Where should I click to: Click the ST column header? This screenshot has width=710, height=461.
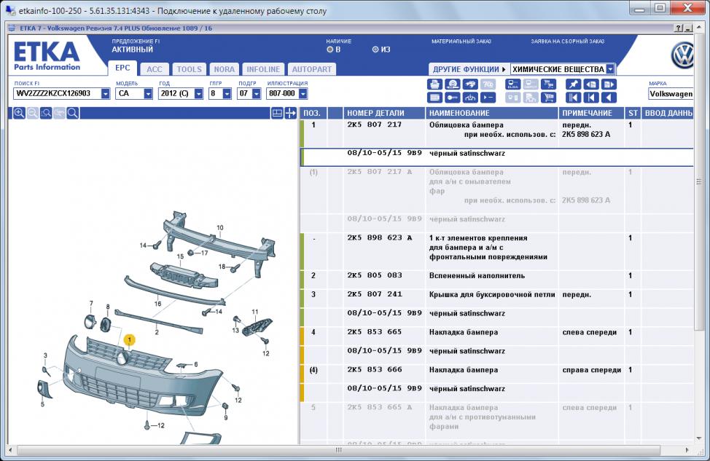633,113
